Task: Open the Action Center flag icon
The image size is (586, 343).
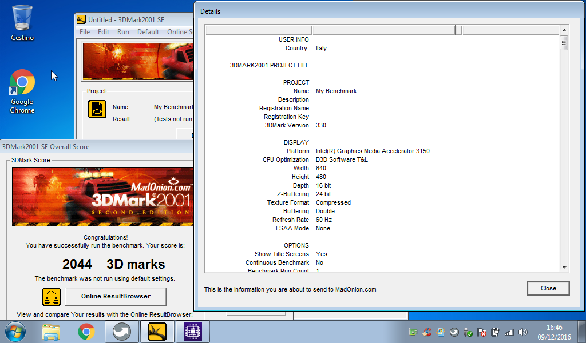Action: coord(482,332)
